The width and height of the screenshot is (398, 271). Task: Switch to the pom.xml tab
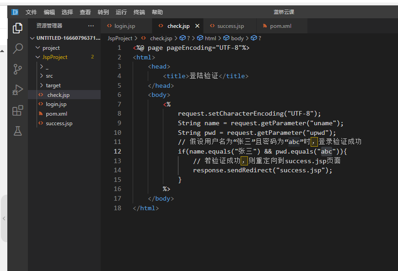click(x=280, y=26)
